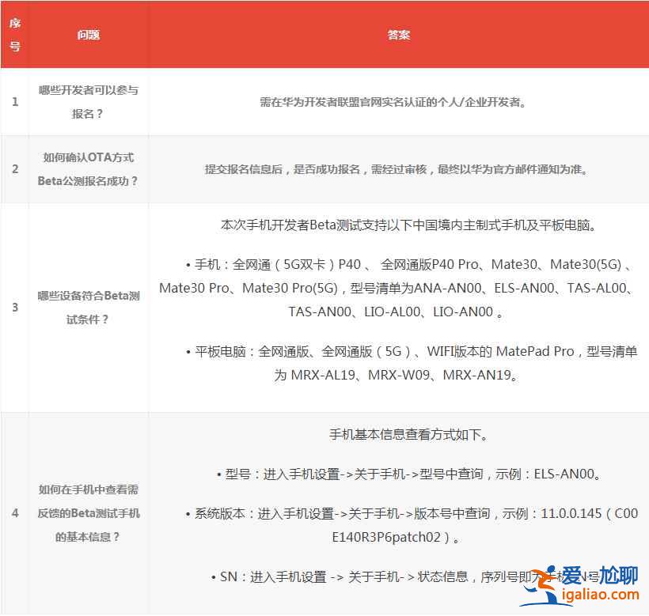Screen dimensions: 649x616
Task: Click the 答案 column header
Action: 399,35
